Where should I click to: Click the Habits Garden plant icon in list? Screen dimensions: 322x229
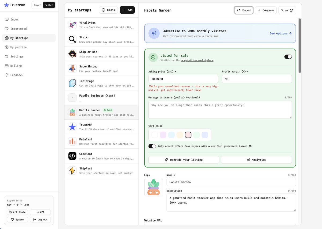click(72, 112)
